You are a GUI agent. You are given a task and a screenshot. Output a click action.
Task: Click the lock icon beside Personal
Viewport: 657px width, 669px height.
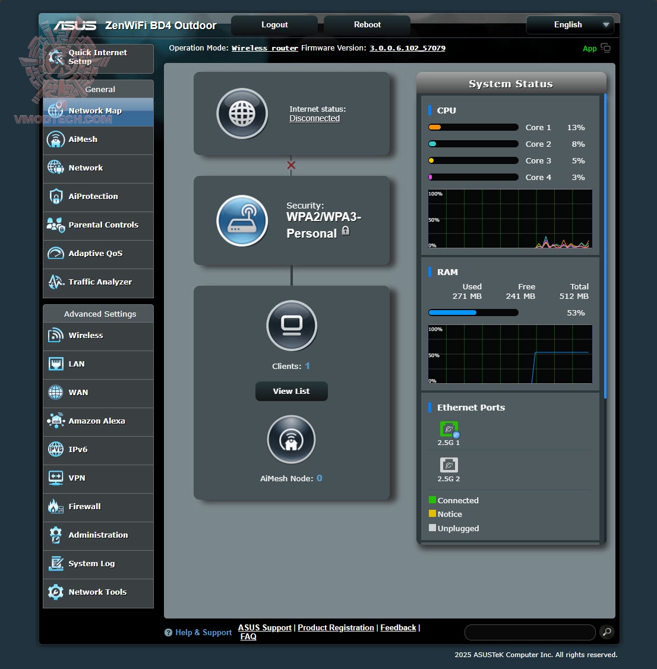(x=346, y=231)
